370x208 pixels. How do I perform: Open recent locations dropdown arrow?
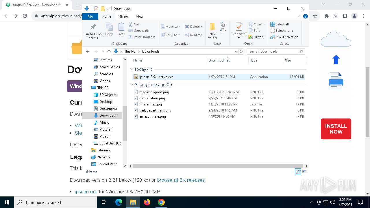coord(103,51)
